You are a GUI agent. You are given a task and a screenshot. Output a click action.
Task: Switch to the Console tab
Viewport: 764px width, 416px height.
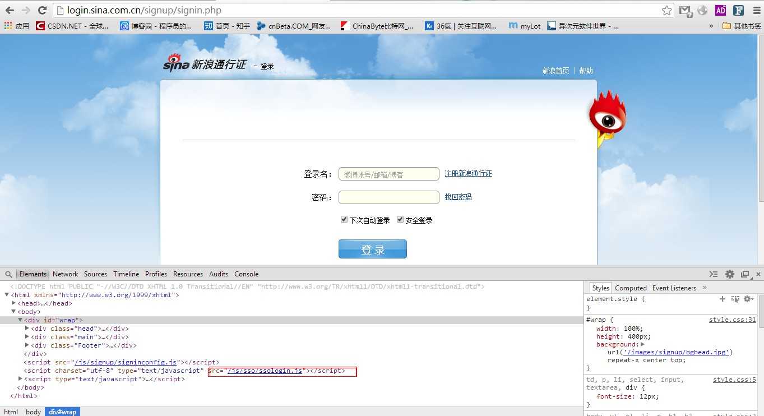[x=246, y=274]
